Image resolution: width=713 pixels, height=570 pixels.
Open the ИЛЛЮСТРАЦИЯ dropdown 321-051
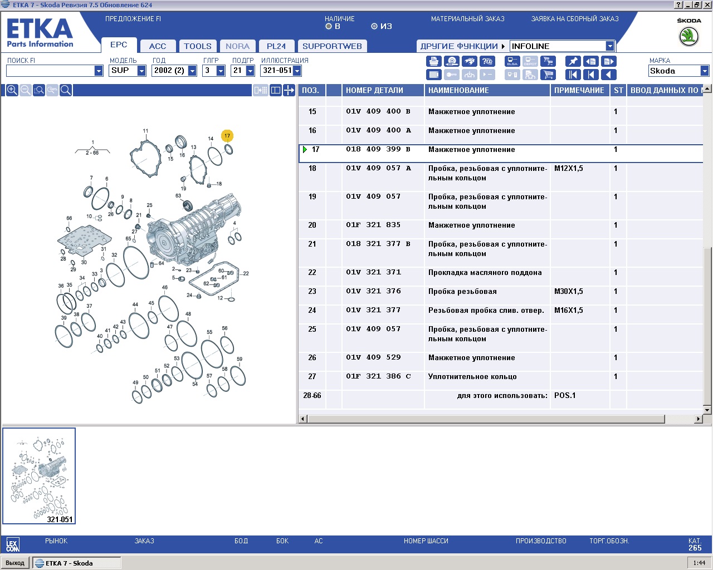pos(297,71)
